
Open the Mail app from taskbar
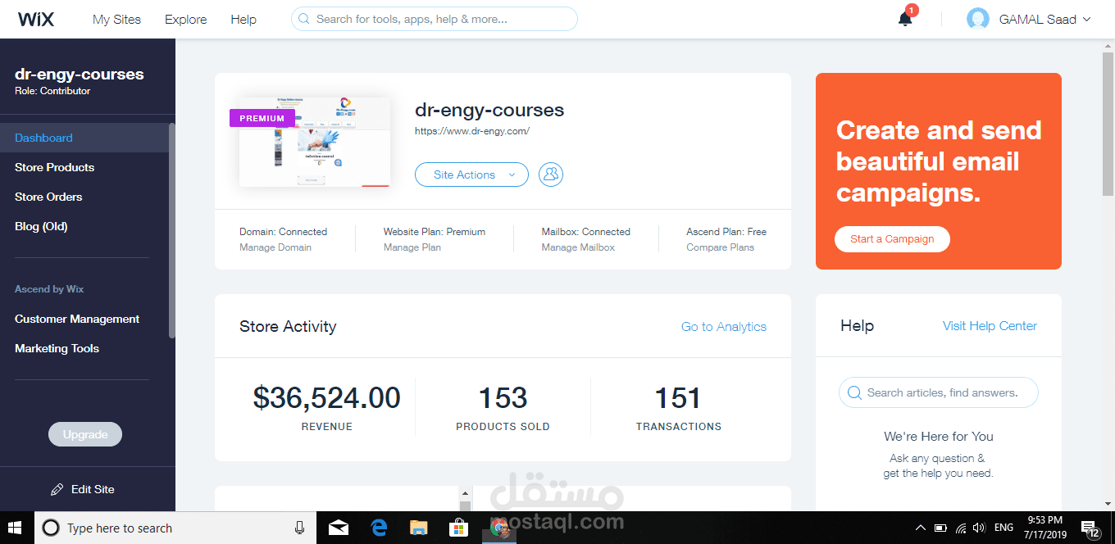pyautogui.click(x=339, y=528)
